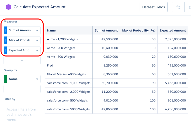Open the Dataset Fields panel

click(x=154, y=7)
